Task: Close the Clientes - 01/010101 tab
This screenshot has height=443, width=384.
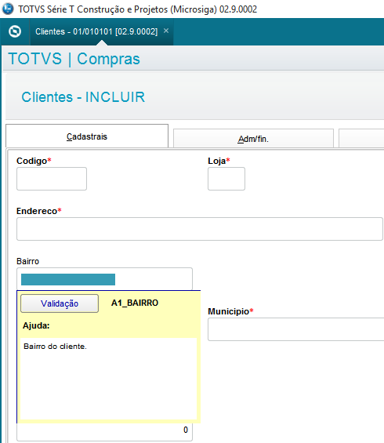Action: (x=166, y=31)
